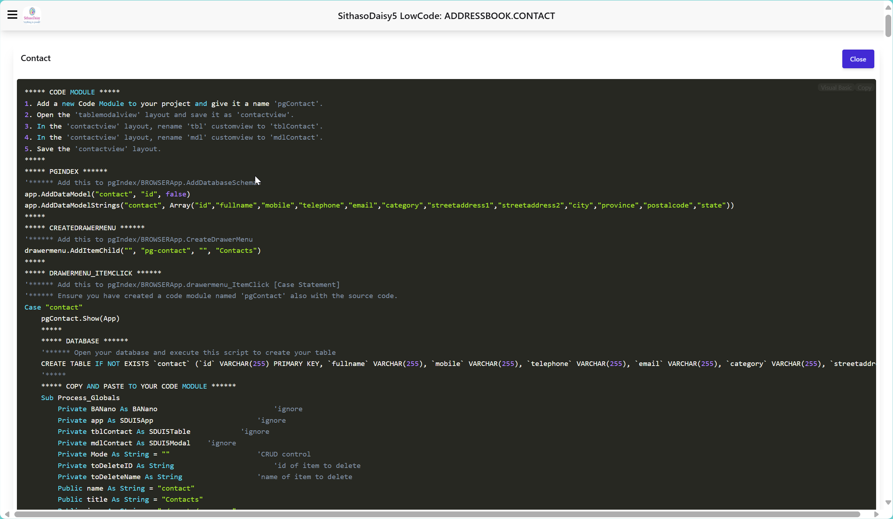893x519 pixels.
Task: Click the pgContact.Show(App) line
Action: click(81, 318)
